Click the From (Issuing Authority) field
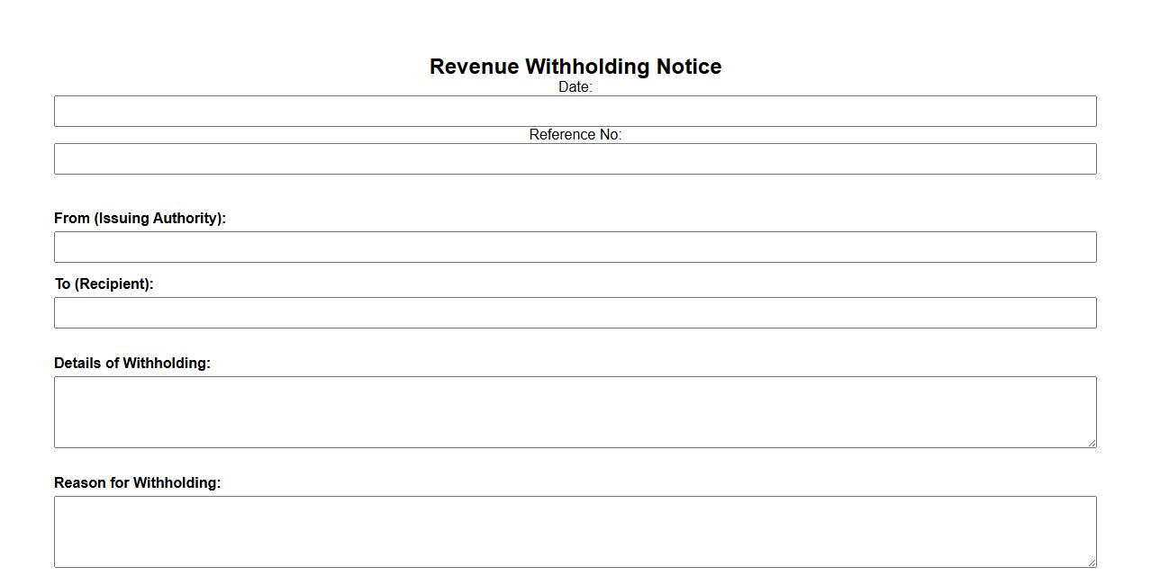 point(575,247)
